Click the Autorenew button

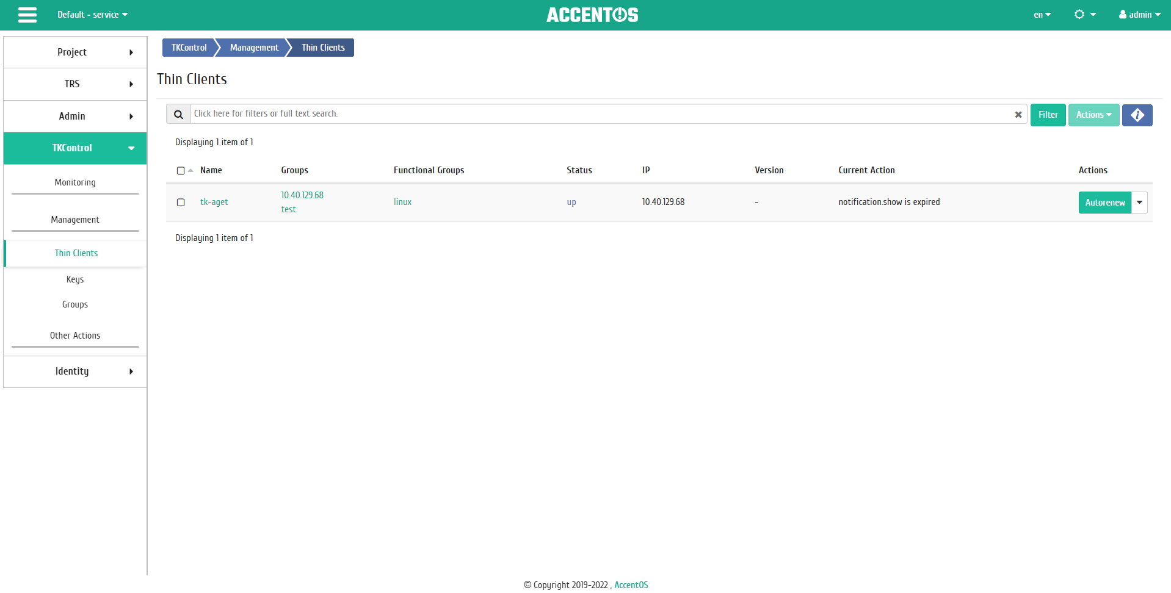(x=1105, y=203)
